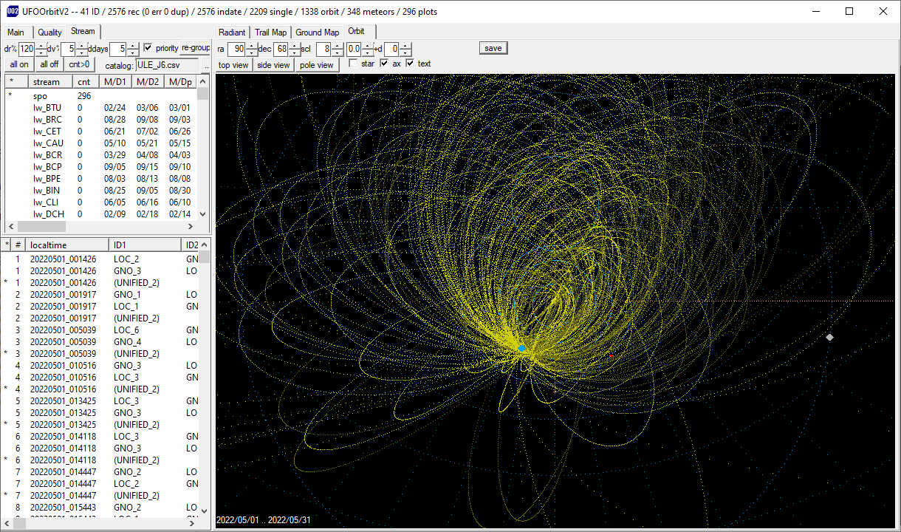Click the UFOOrbitV2 app icon in title bar
Image resolution: width=901 pixels, height=532 pixels.
[12, 11]
